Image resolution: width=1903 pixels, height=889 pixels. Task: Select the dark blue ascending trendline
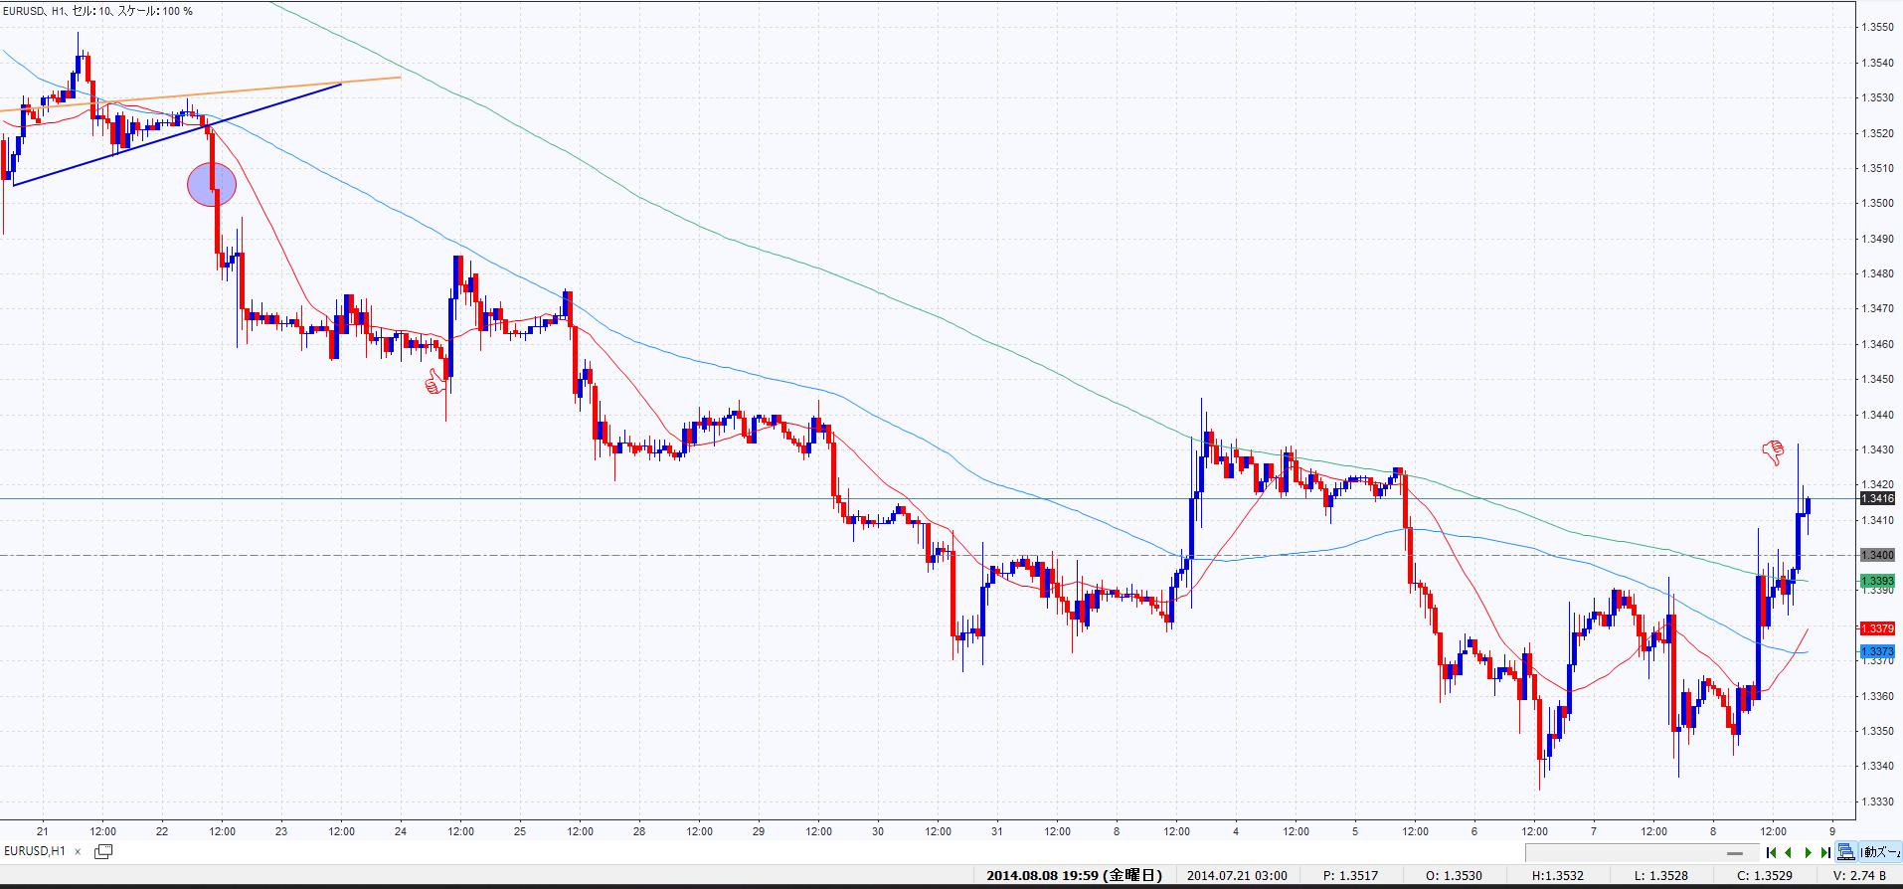point(179,134)
